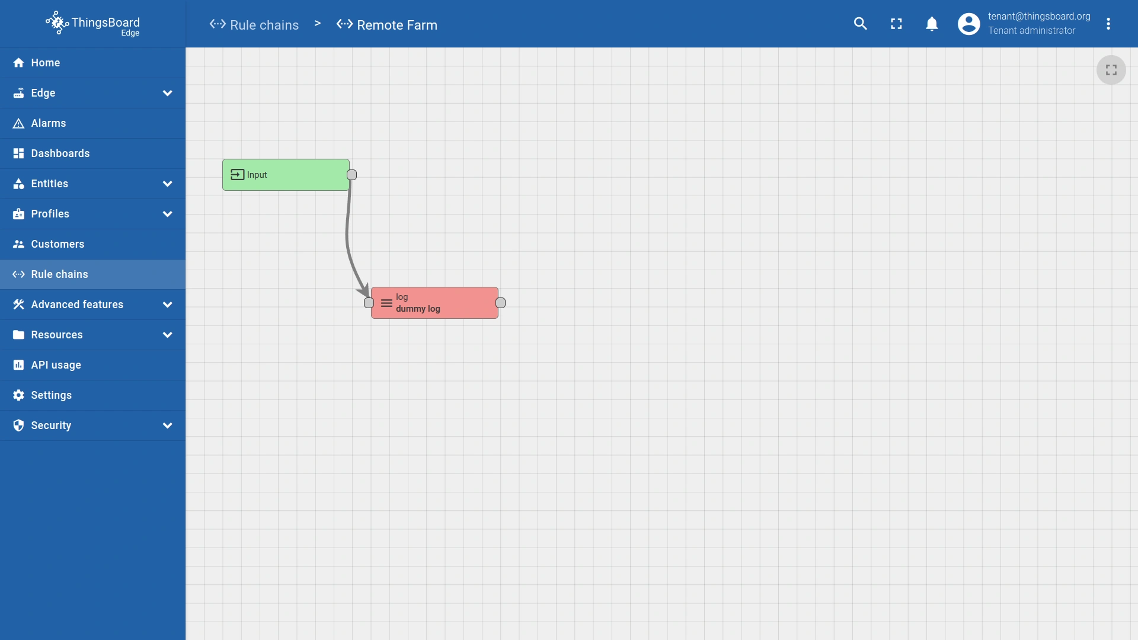Expand the Profiles submenu
Screen dimensions: 1138x640
167,214
